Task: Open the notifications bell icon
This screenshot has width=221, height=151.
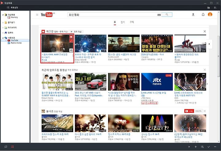Action: [x=203, y=14]
